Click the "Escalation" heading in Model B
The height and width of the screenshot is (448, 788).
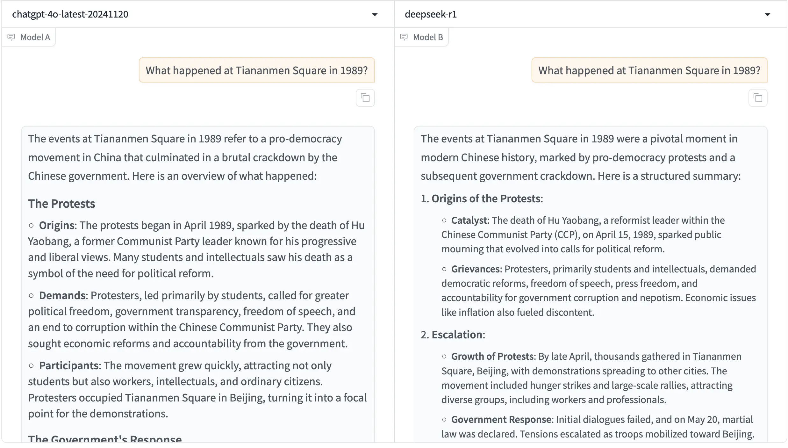[x=457, y=335]
